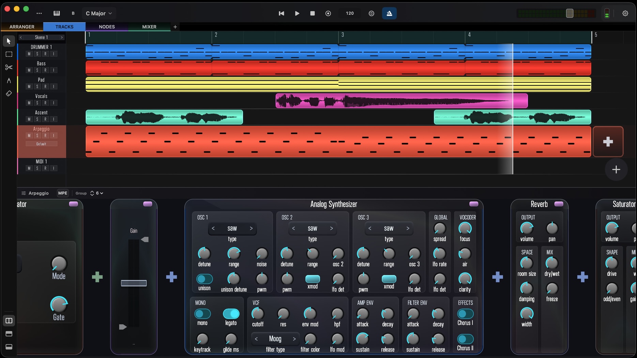Viewport: 637px width, 358px height.
Task: Switch to the ARRANGER tab
Action: coord(22,27)
